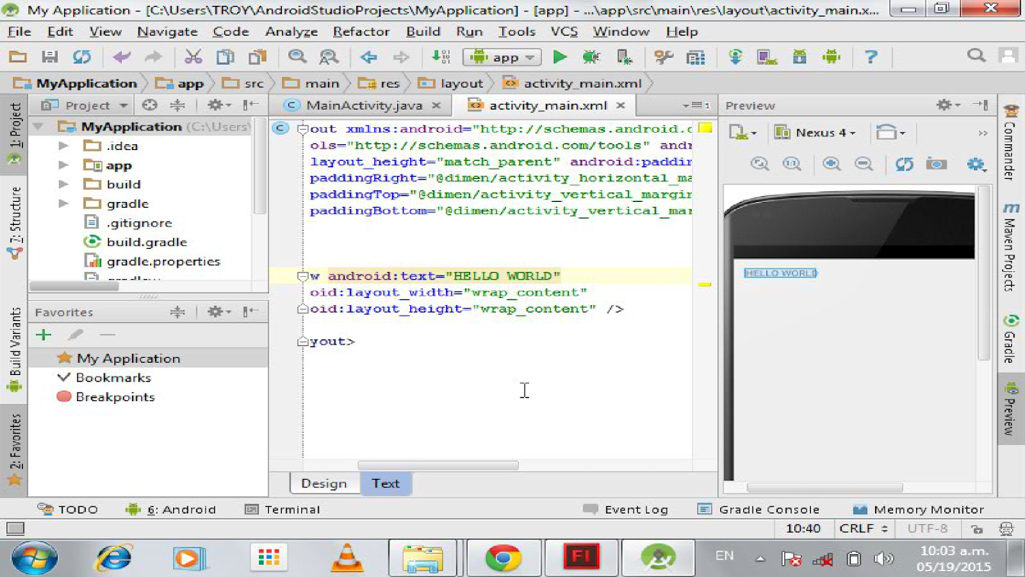Zoom in on the layout preview
1025x577 pixels.
pyautogui.click(x=832, y=164)
